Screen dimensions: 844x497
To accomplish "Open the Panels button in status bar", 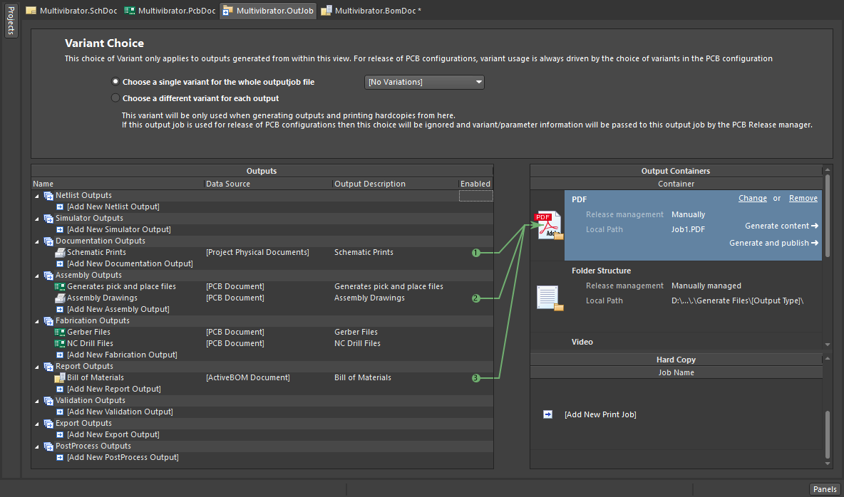I will [825, 489].
